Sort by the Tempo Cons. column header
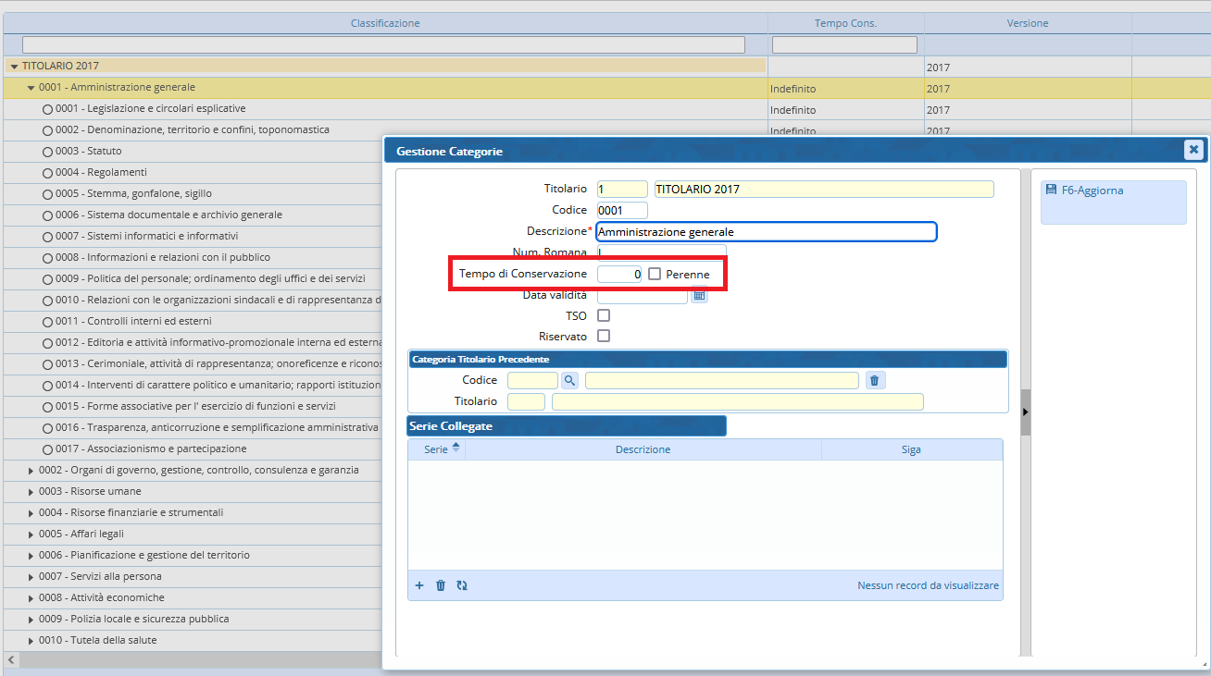The image size is (1211, 676). (x=844, y=23)
